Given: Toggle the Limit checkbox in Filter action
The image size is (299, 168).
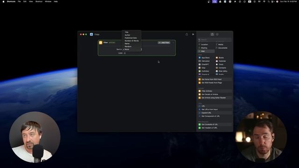Looking at the screenshot, I should click(x=125, y=53).
